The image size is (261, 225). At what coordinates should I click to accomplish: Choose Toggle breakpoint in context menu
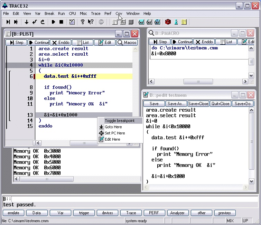coord(120,121)
